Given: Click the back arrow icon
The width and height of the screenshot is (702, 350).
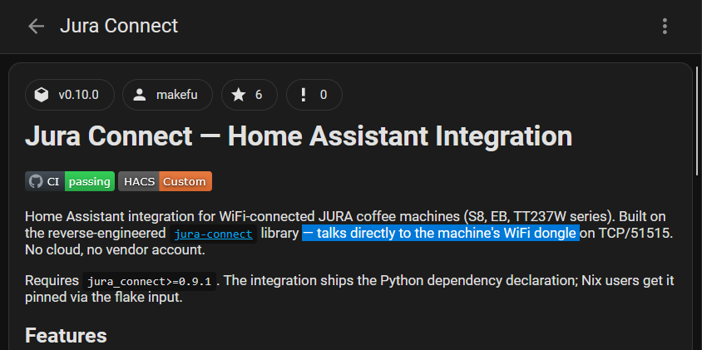Looking at the screenshot, I should pos(36,27).
